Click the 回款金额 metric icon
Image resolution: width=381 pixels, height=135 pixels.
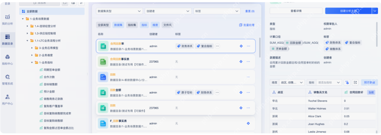click(x=103, y=92)
